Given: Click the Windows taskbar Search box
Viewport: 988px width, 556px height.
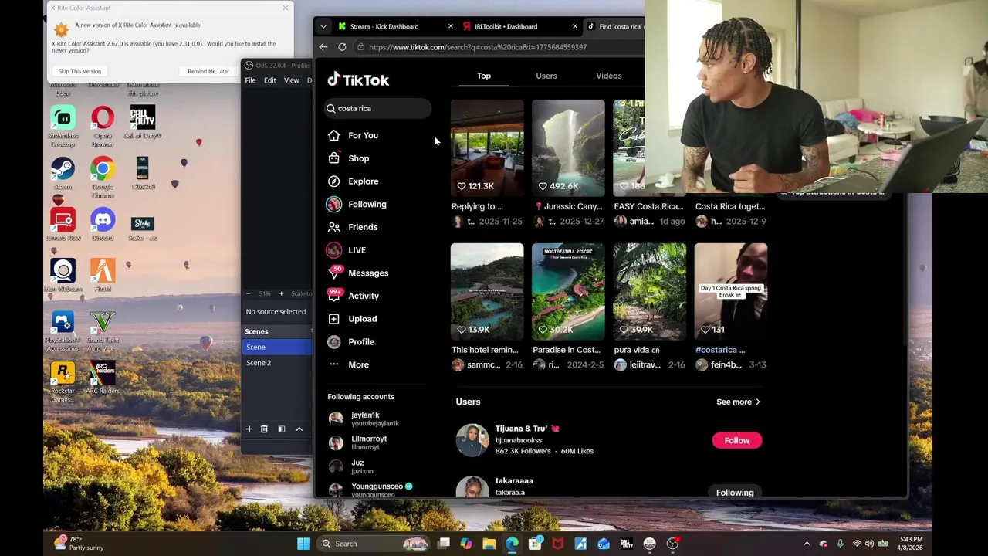Looking at the screenshot, I should [x=374, y=544].
